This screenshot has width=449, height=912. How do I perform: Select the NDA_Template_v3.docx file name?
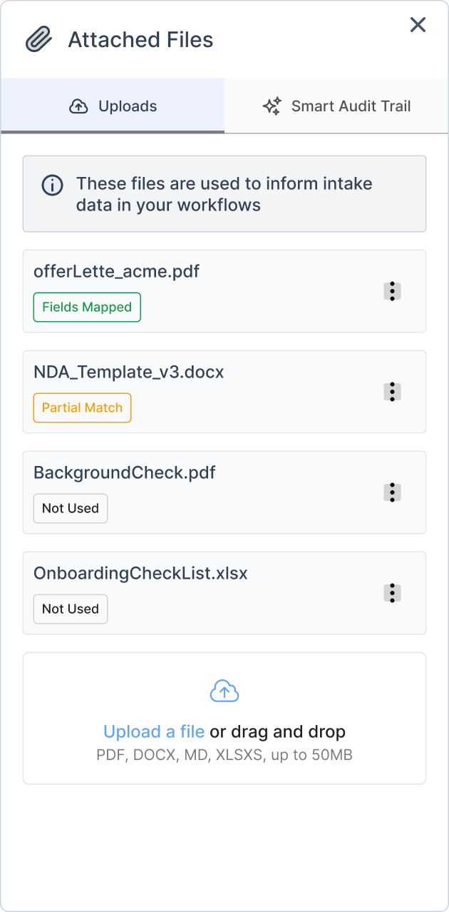tap(128, 372)
